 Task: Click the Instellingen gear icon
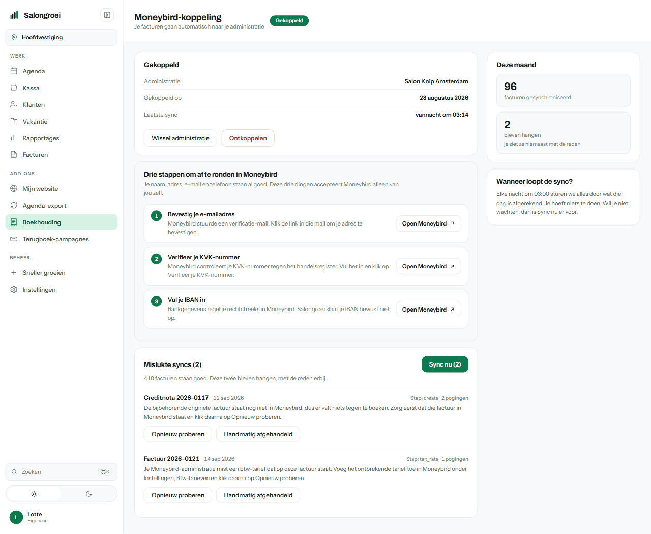(x=14, y=290)
